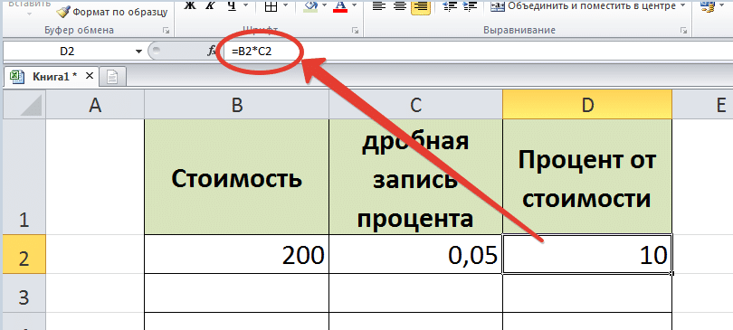
Task: Click Select All corner triangle
Action: [24, 105]
